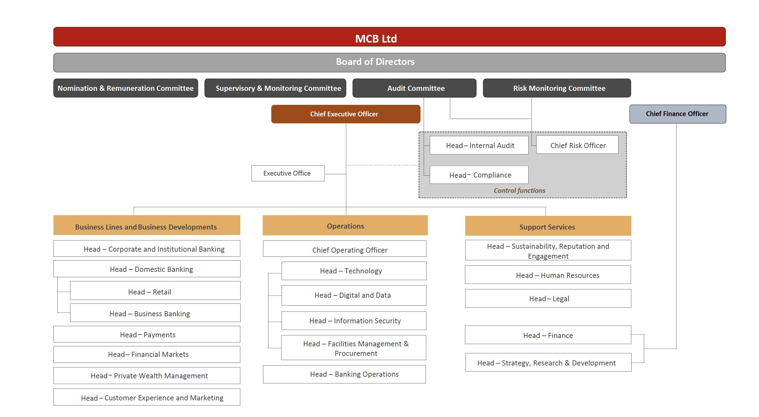Click Head – Information Security box
The image size is (759, 417).
click(x=354, y=321)
